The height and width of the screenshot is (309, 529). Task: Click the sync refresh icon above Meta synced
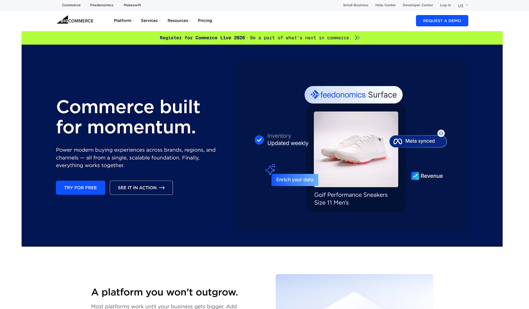click(x=441, y=133)
